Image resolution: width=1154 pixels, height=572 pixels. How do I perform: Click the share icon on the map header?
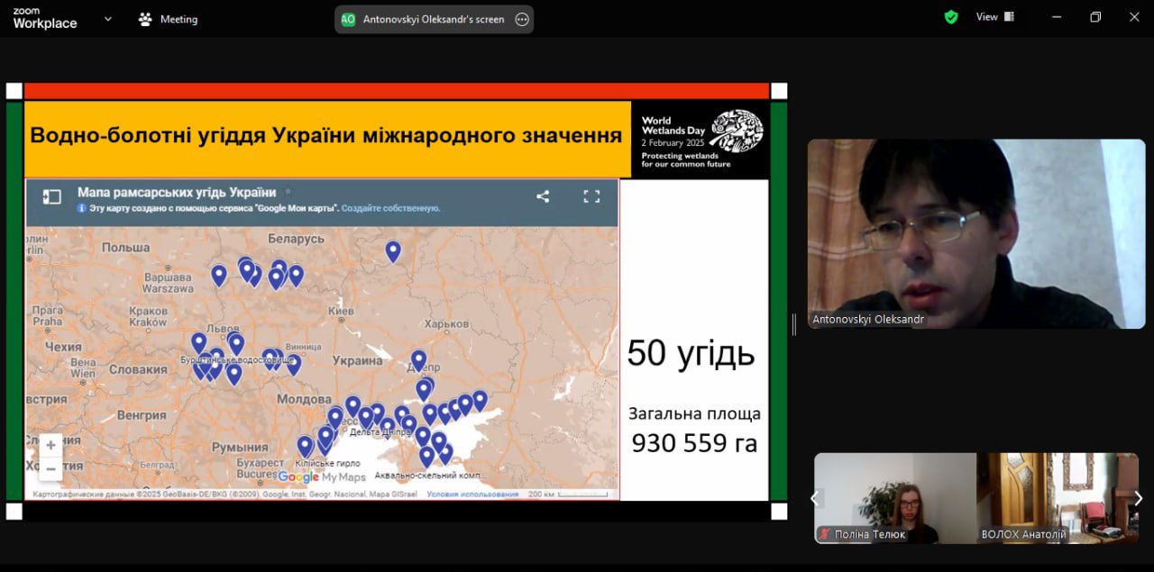click(543, 196)
